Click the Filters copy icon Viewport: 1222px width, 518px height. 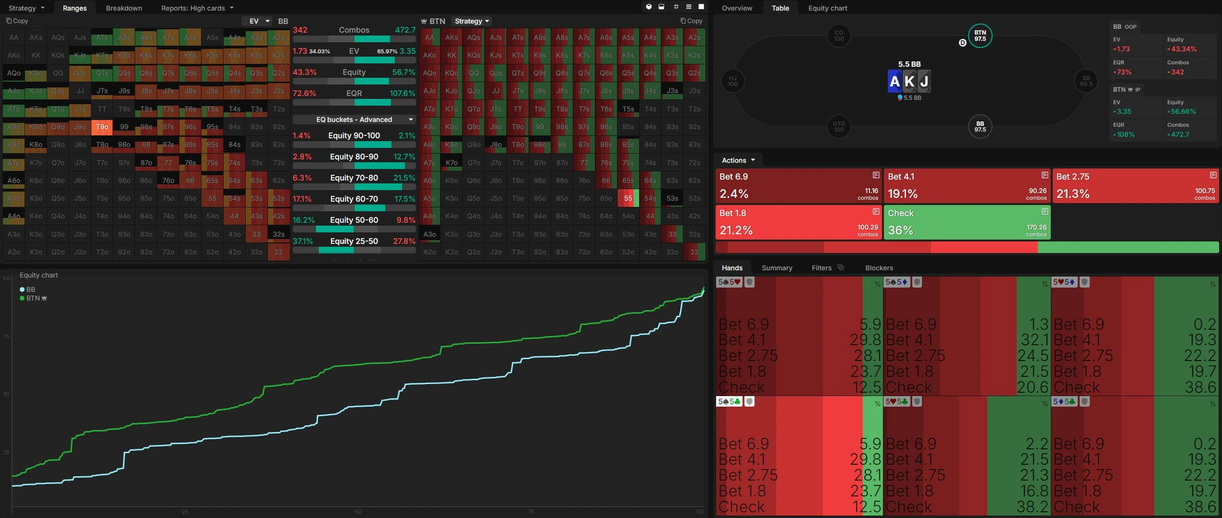click(x=841, y=267)
